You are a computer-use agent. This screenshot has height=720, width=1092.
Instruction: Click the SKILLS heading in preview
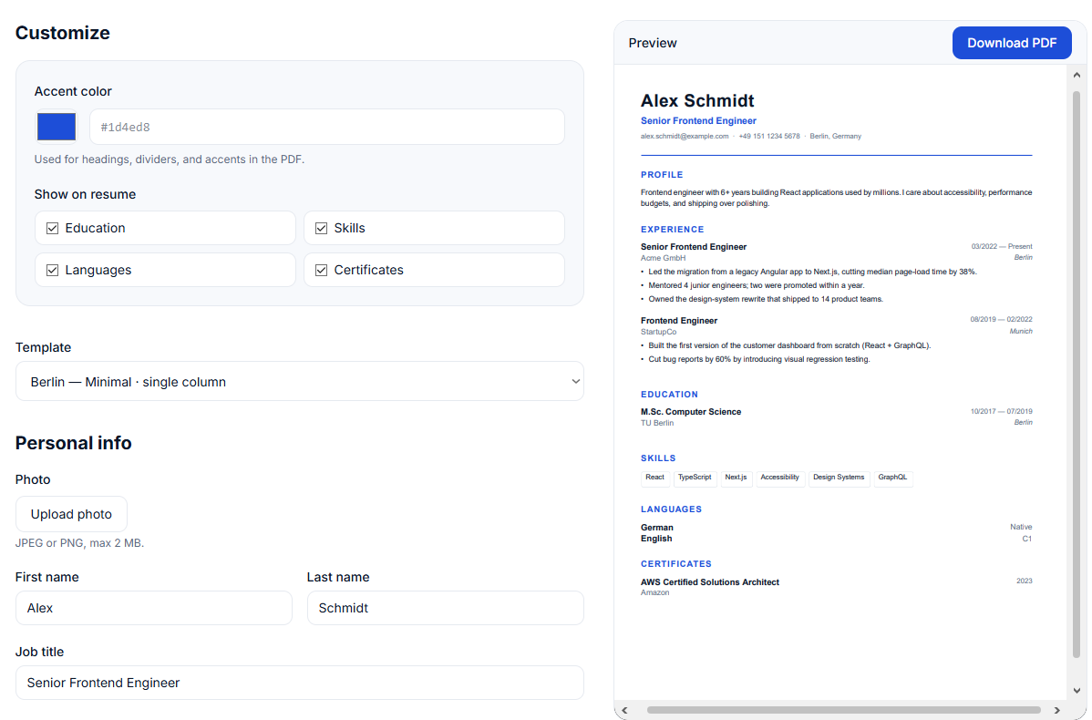click(x=658, y=458)
